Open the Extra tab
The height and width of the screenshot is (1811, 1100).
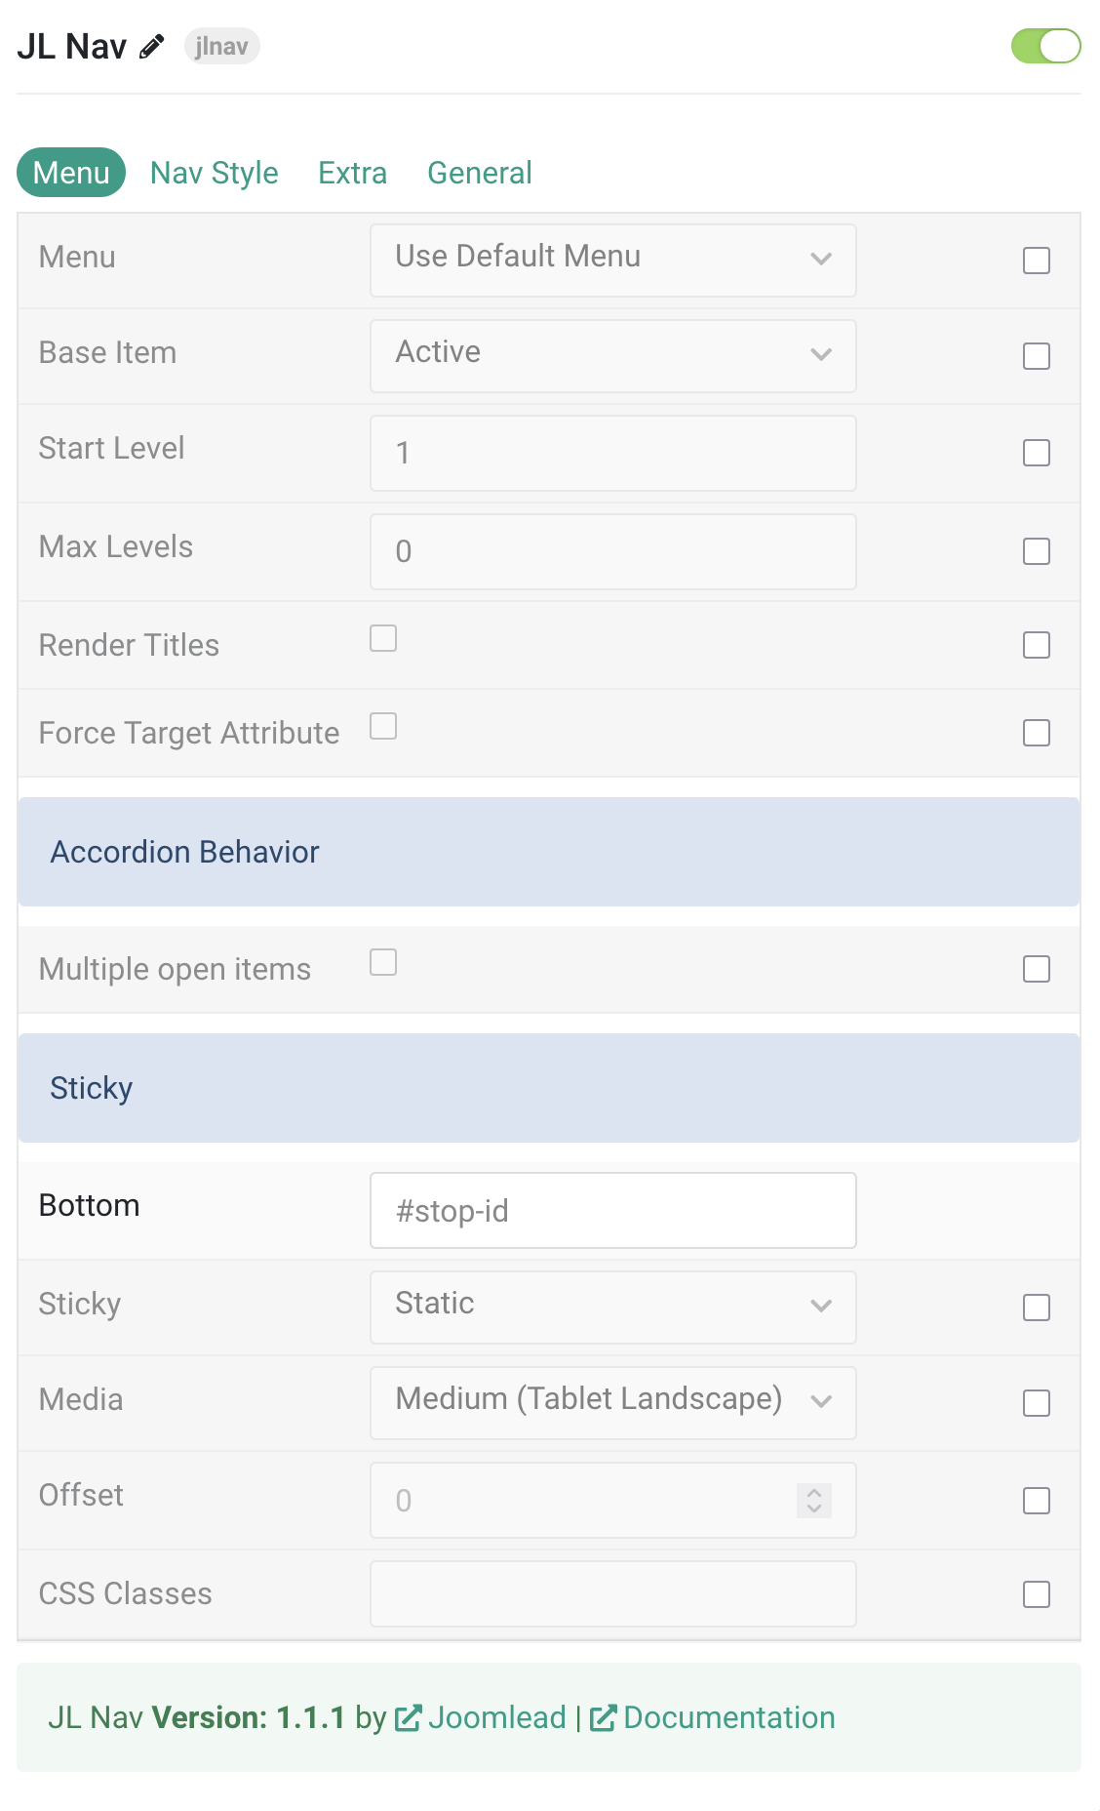[x=353, y=173]
